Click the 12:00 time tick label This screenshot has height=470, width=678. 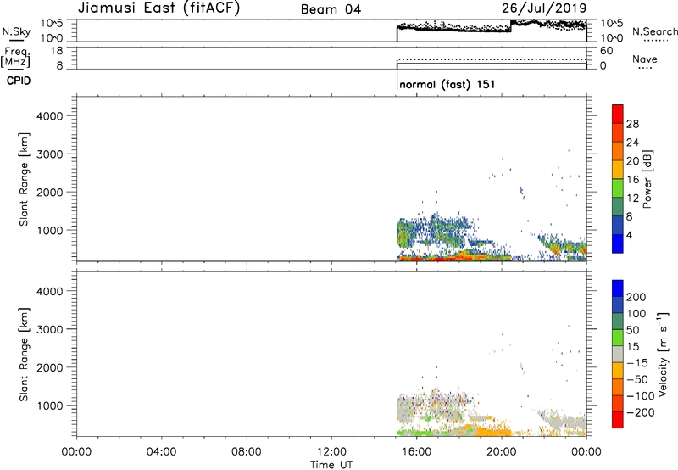[x=331, y=452]
